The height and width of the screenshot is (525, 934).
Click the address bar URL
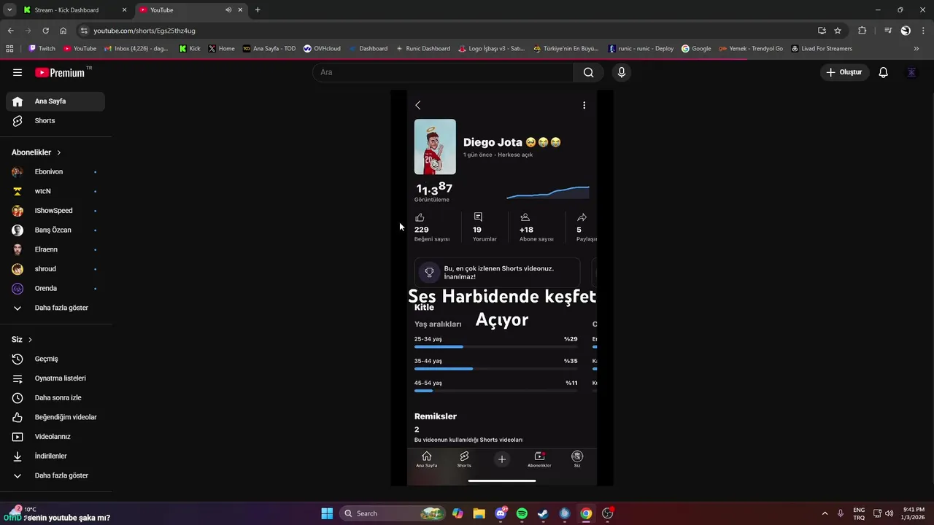144,31
